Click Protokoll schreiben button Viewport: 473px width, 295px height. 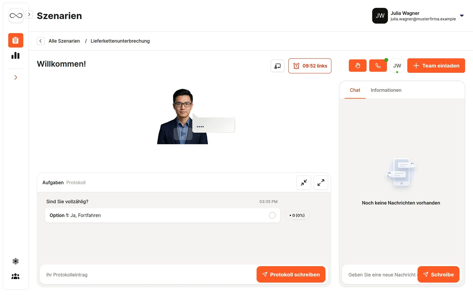(x=291, y=275)
